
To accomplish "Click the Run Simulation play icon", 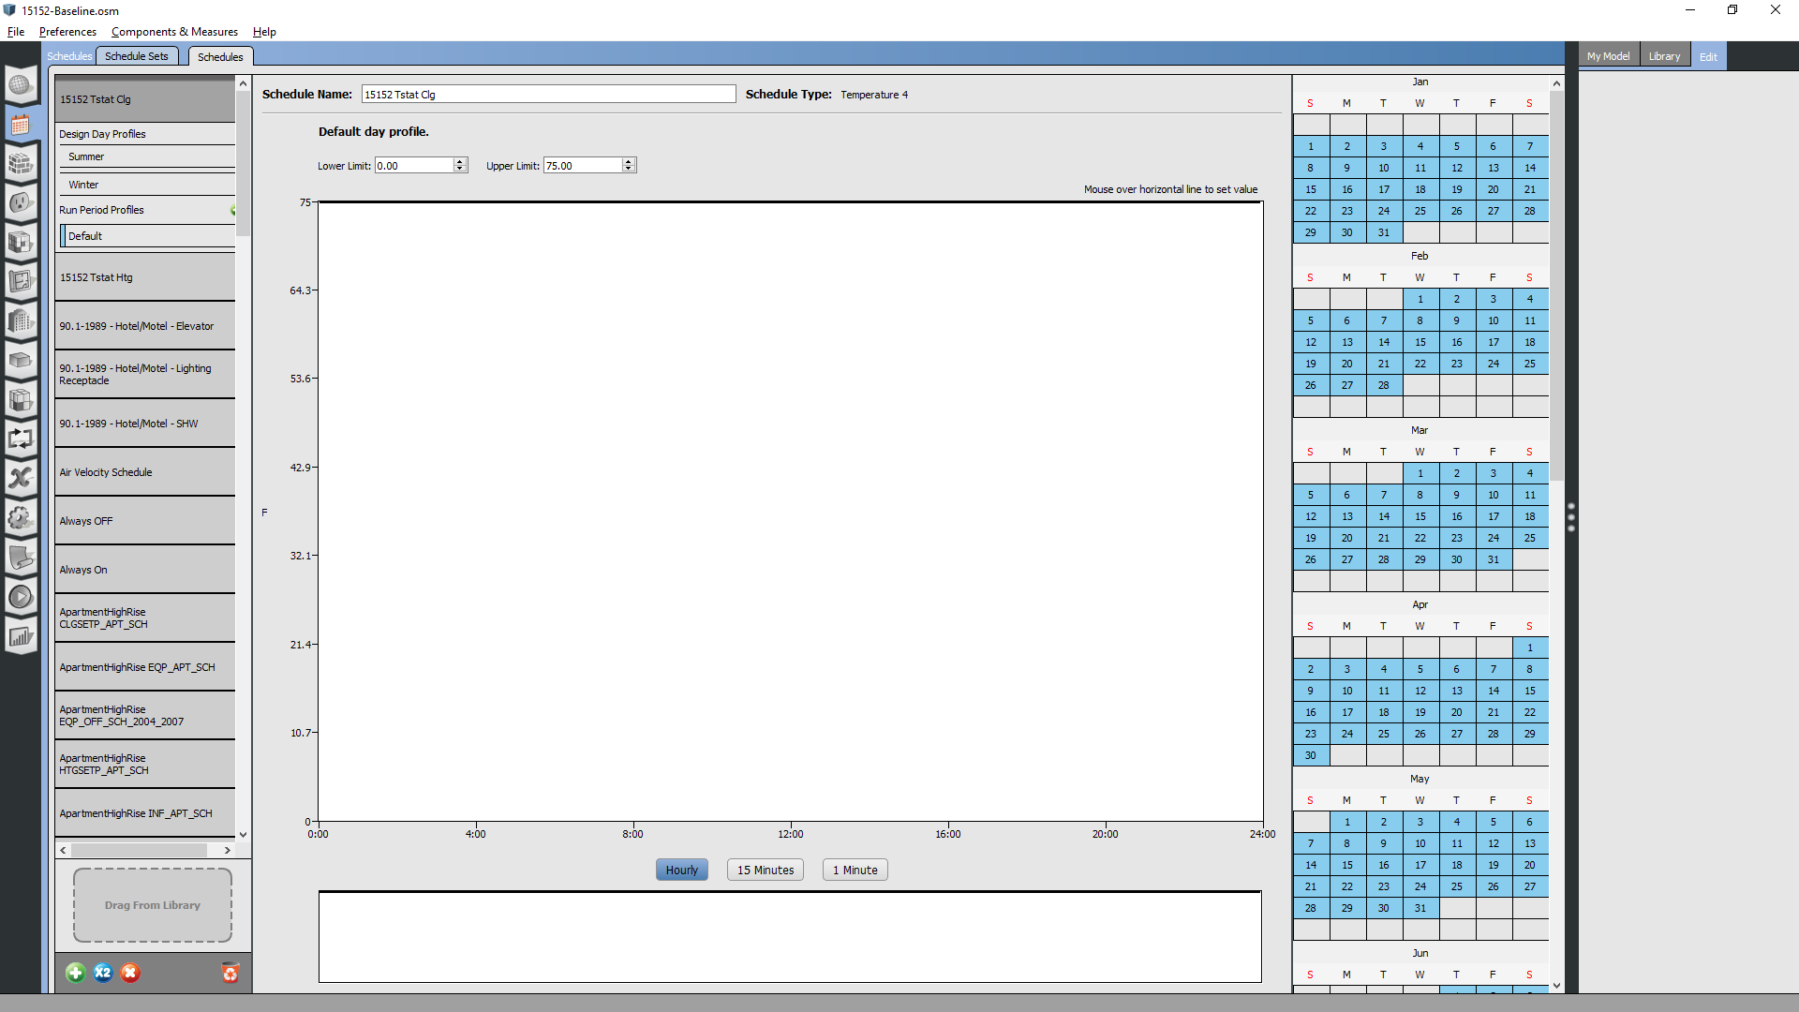I will tap(21, 596).
